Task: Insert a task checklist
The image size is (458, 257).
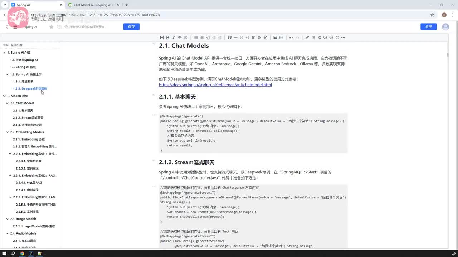Action: pyautogui.click(x=208, y=37)
